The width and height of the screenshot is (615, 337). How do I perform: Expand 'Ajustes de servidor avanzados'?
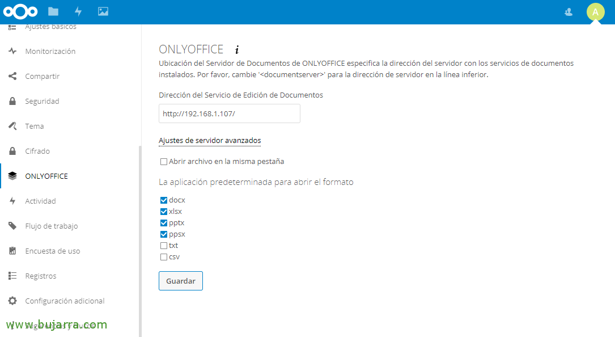(x=210, y=140)
